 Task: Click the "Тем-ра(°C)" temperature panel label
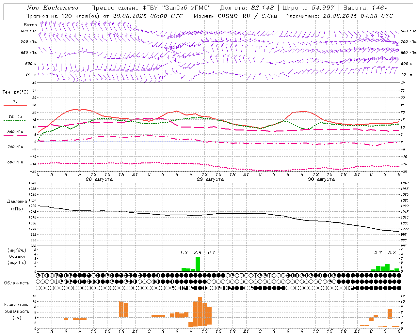[x=15, y=92]
